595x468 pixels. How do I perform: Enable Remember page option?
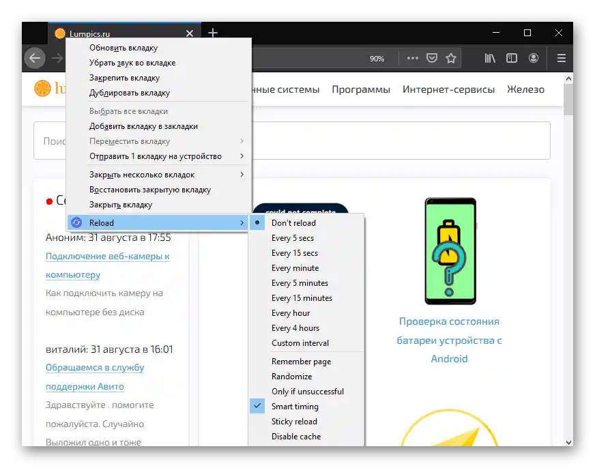tap(306, 362)
